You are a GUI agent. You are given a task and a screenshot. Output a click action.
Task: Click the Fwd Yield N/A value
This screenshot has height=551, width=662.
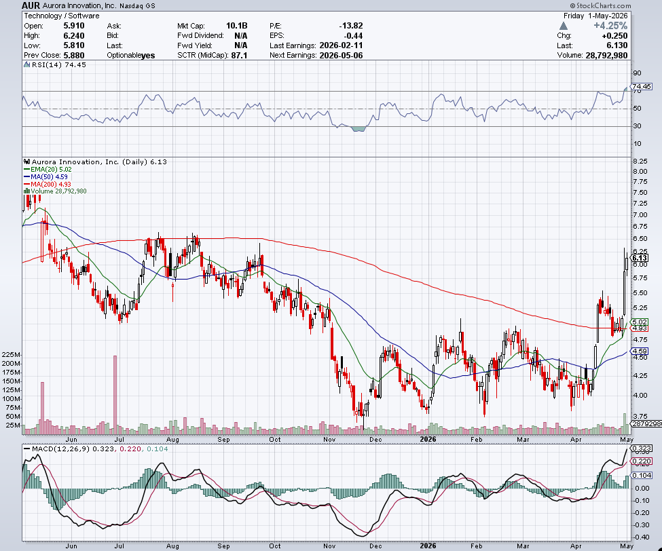click(x=240, y=45)
